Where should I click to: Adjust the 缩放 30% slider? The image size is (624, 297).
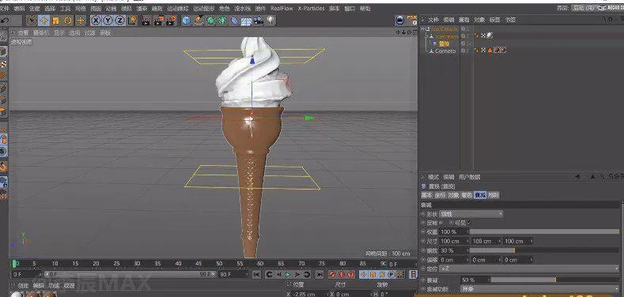[544, 250]
